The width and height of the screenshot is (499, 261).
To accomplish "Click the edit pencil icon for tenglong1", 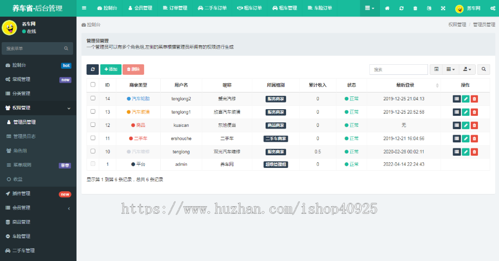I will point(466,112).
